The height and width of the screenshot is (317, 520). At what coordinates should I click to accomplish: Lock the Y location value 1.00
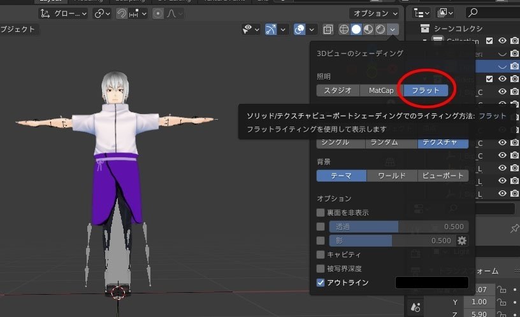(x=502, y=302)
